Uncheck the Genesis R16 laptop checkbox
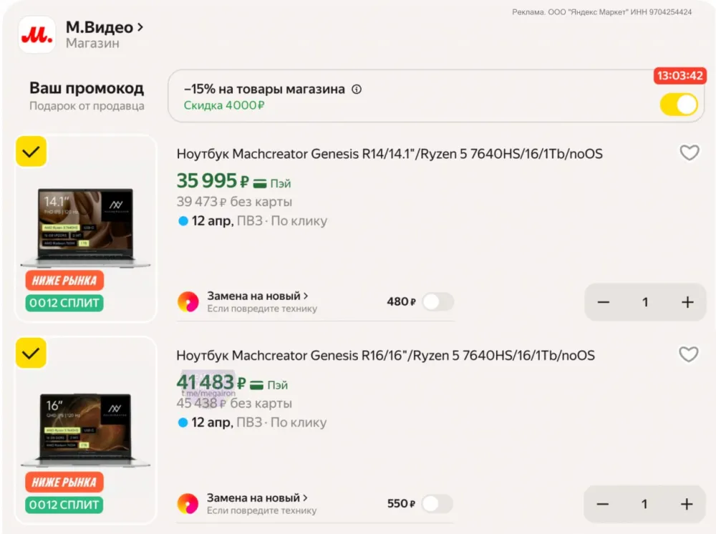 pyautogui.click(x=31, y=353)
